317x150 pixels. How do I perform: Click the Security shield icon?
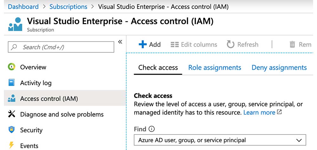click(11, 130)
